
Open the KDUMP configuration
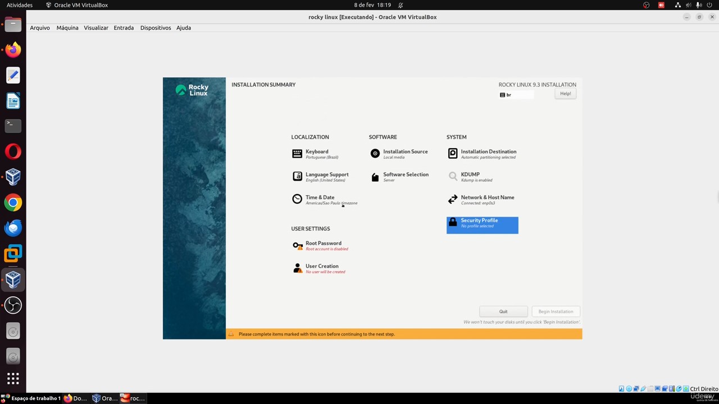470,177
